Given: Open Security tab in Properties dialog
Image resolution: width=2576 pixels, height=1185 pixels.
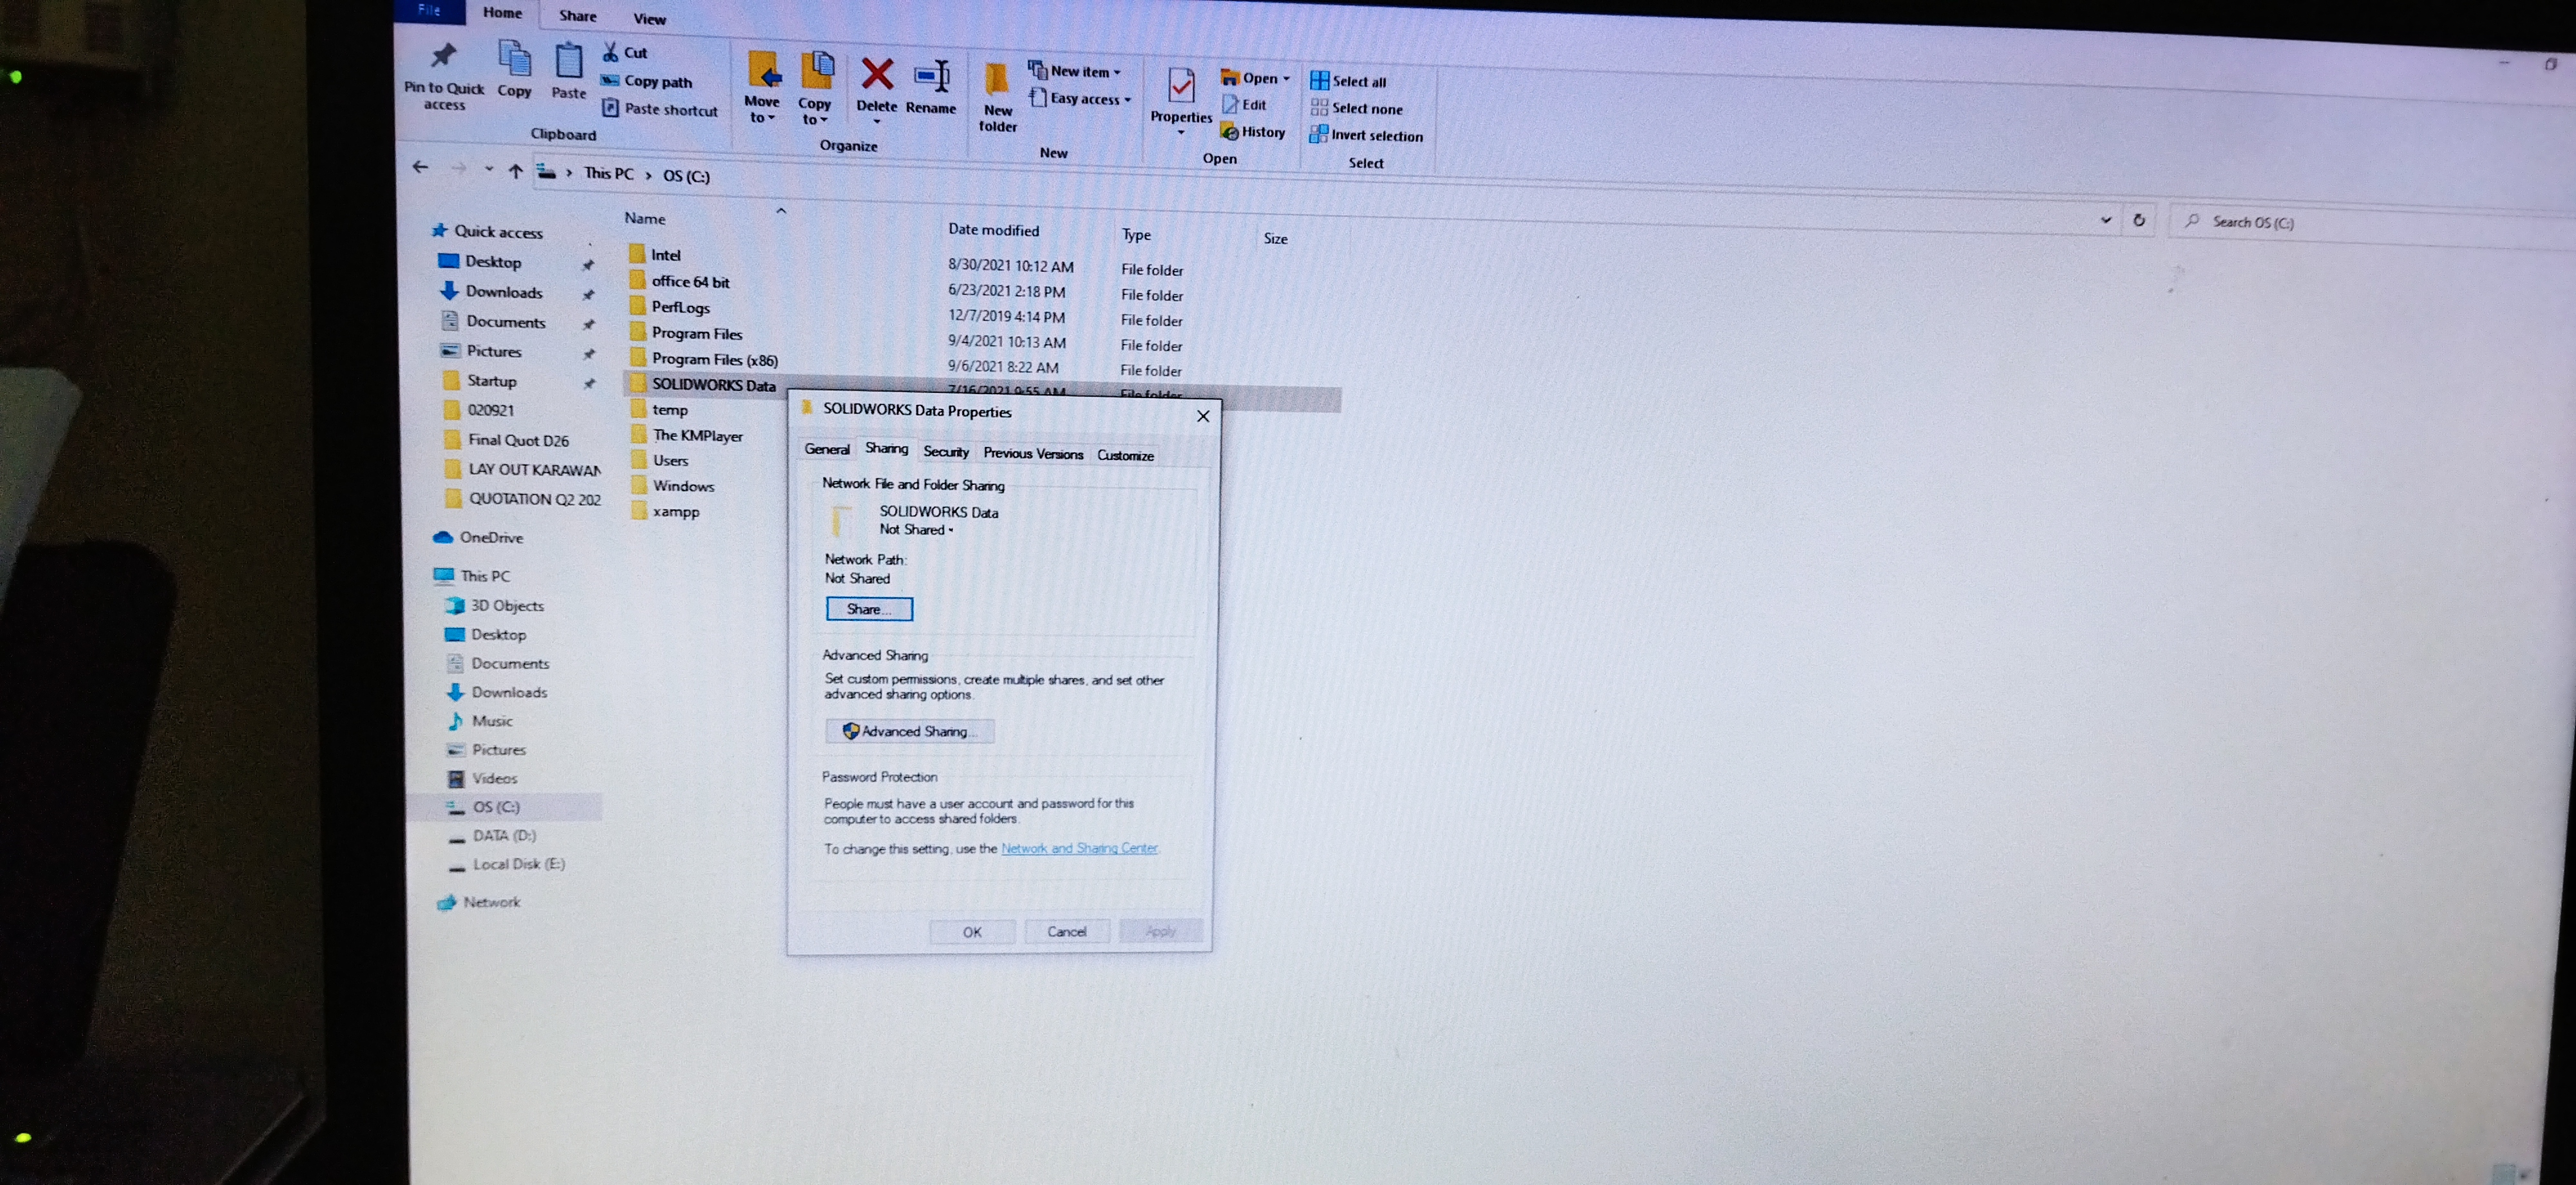Looking at the screenshot, I should click(x=946, y=452).
